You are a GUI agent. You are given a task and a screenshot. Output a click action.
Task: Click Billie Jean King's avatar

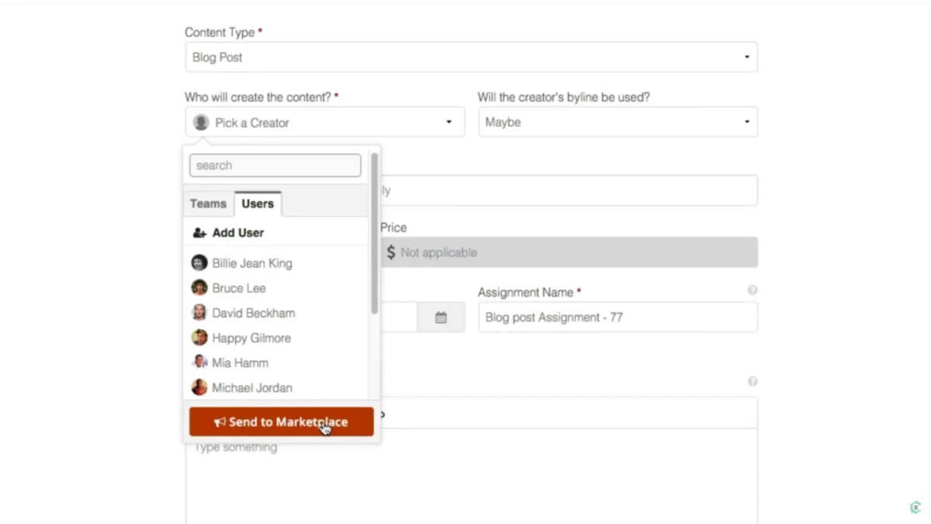199,262
